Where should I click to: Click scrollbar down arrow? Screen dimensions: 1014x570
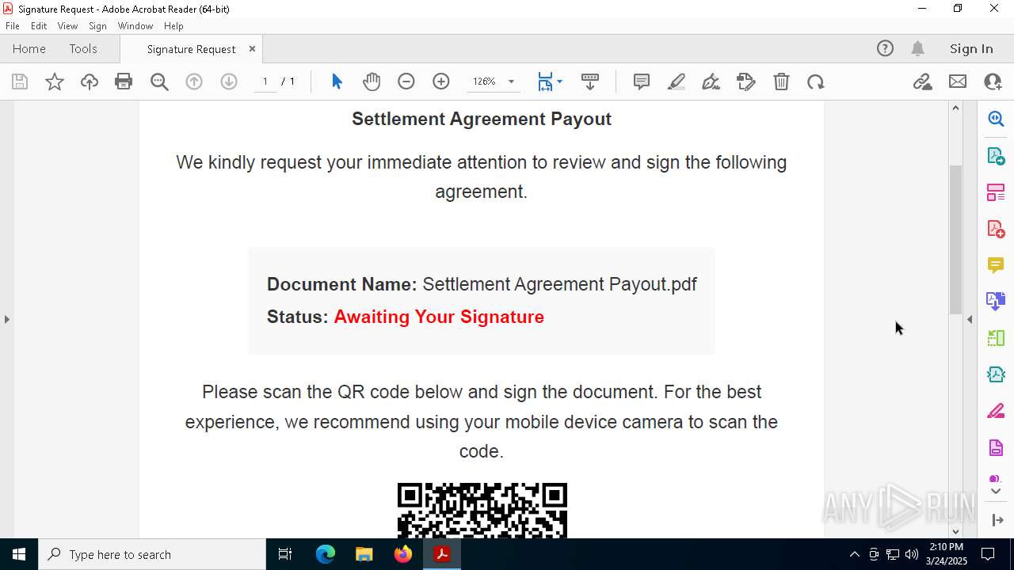click(955, 531)
